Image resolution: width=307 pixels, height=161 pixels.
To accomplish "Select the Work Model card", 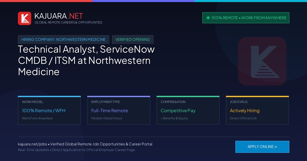I will click(49, 110).
